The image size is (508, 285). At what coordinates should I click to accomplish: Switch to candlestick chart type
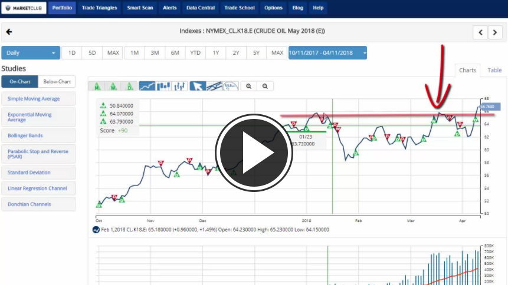[163, 86]
